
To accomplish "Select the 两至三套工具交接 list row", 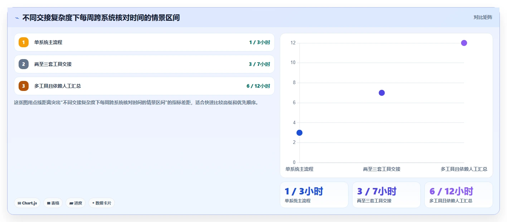I will tap(144, 64).
